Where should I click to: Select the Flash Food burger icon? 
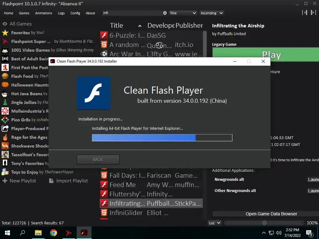[5, 76]
